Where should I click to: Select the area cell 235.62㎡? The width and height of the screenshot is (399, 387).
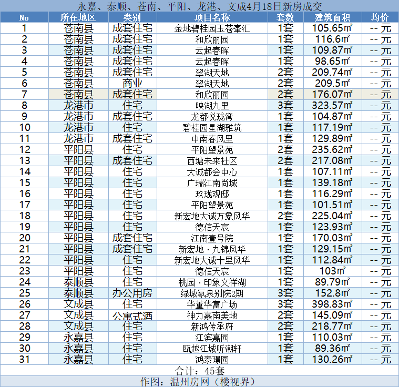332,150
